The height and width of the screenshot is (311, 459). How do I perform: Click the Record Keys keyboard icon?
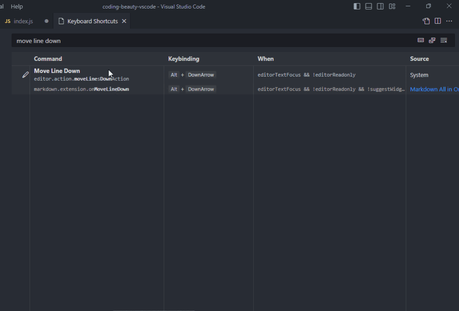(x=420, y=40)
